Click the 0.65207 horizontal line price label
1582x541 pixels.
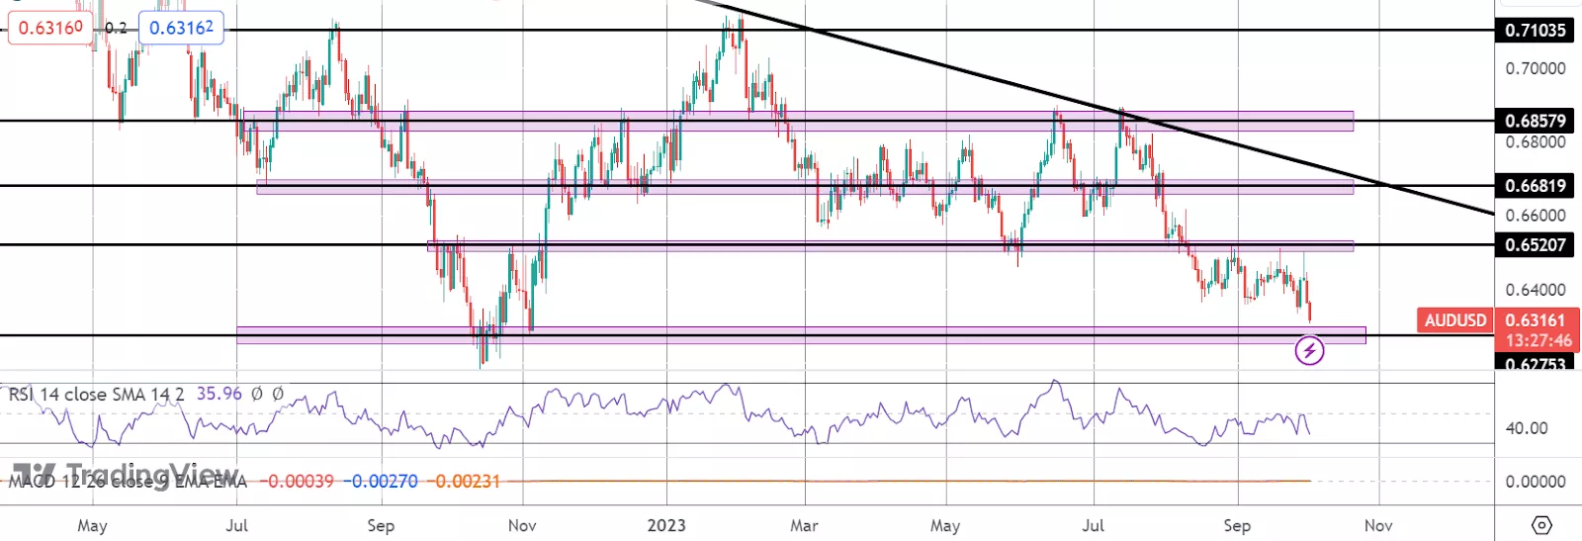pyautogui.click(x=1535, y=244)
